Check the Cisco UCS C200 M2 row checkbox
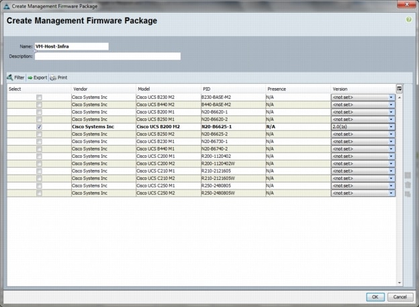The width and height of the screenshot is (419, 307). point(39,164)
